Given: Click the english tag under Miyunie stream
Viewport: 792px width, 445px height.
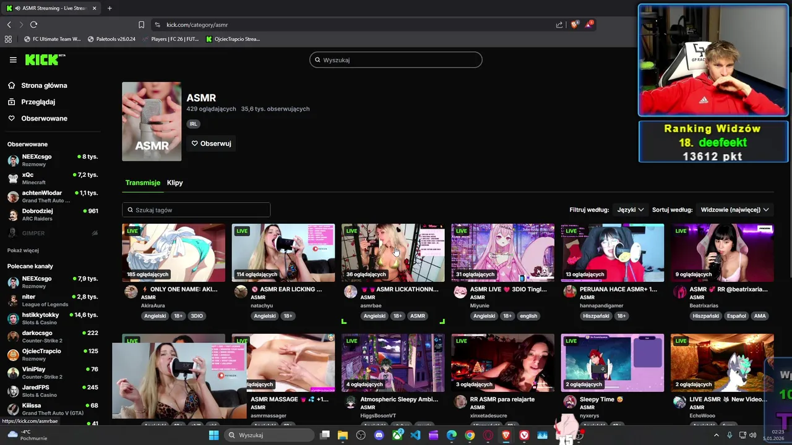Looking at the screenshot, I should [x=528, y=316].
